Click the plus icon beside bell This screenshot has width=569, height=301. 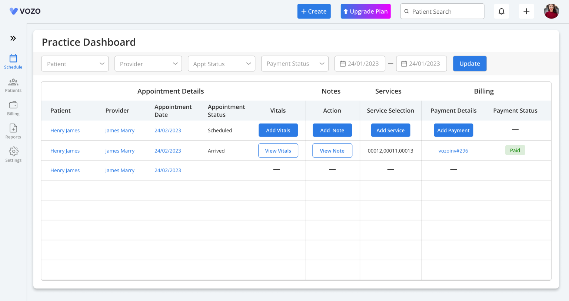pos(526,11)
